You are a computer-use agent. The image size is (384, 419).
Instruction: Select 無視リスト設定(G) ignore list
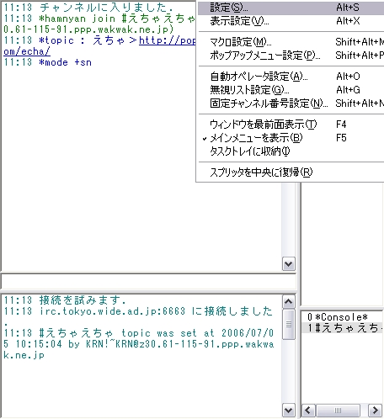(291, 90)
